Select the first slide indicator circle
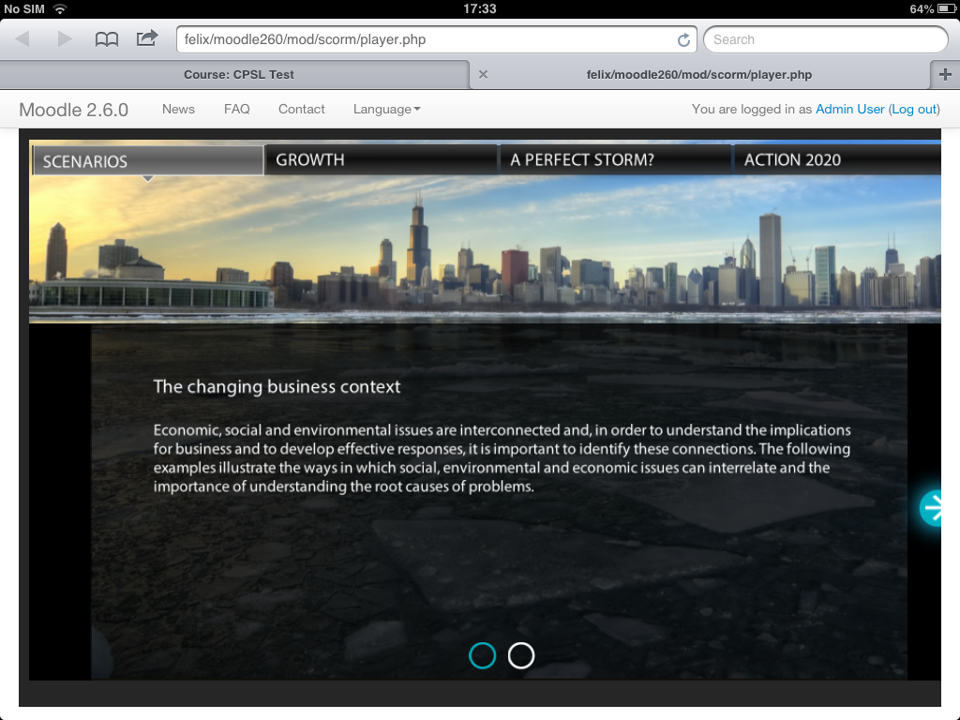Viewport: 960px width, 720px height. pyautogui.click(x=483, y=655)
